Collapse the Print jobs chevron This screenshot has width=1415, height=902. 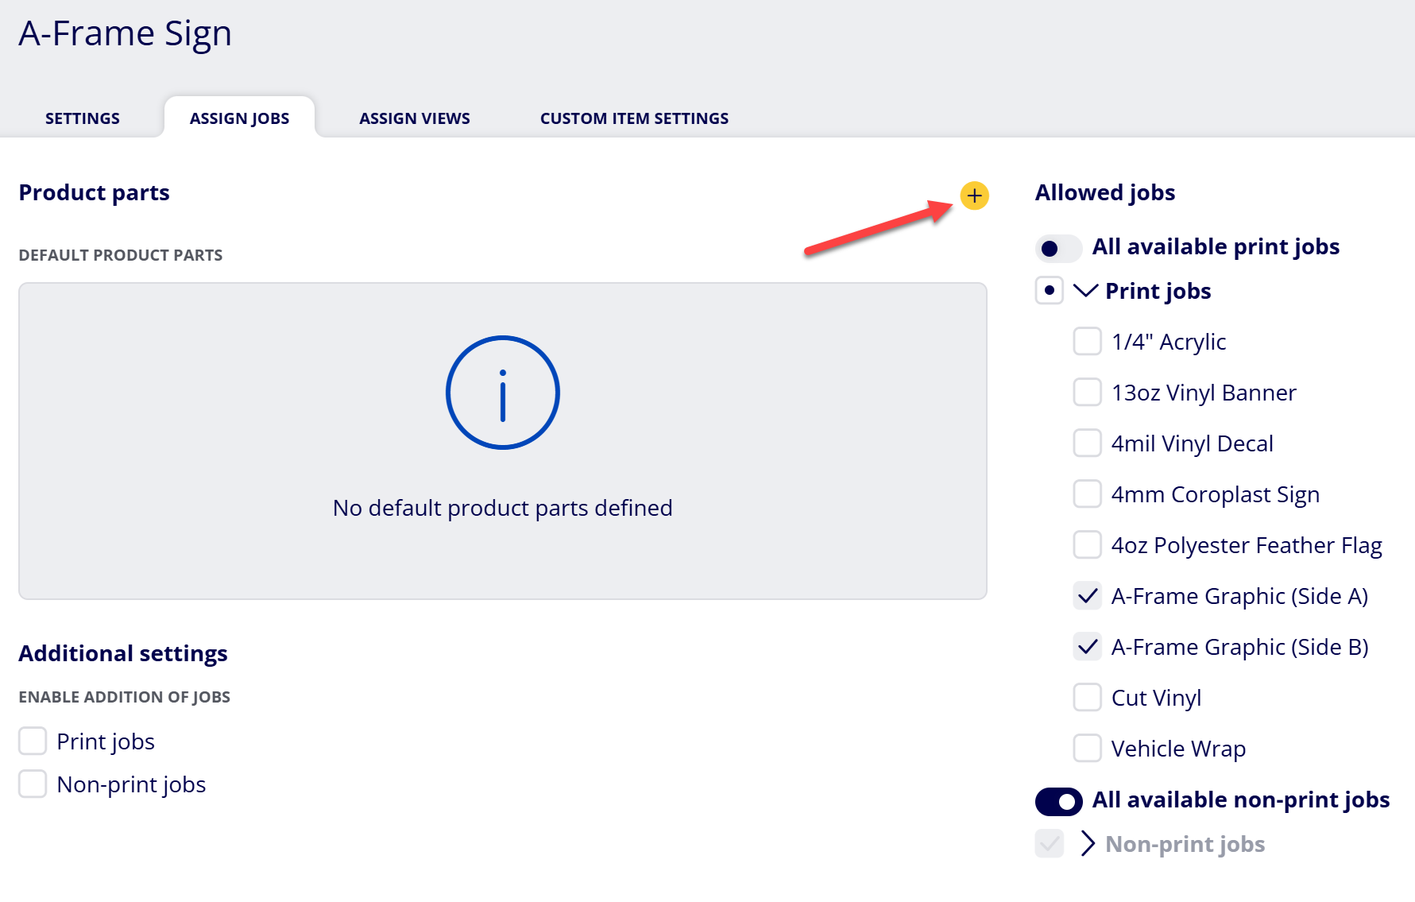click(1085, 291)
